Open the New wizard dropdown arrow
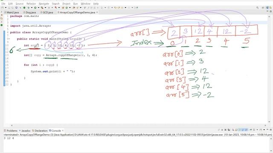273x153 pixels. [6, 8]
